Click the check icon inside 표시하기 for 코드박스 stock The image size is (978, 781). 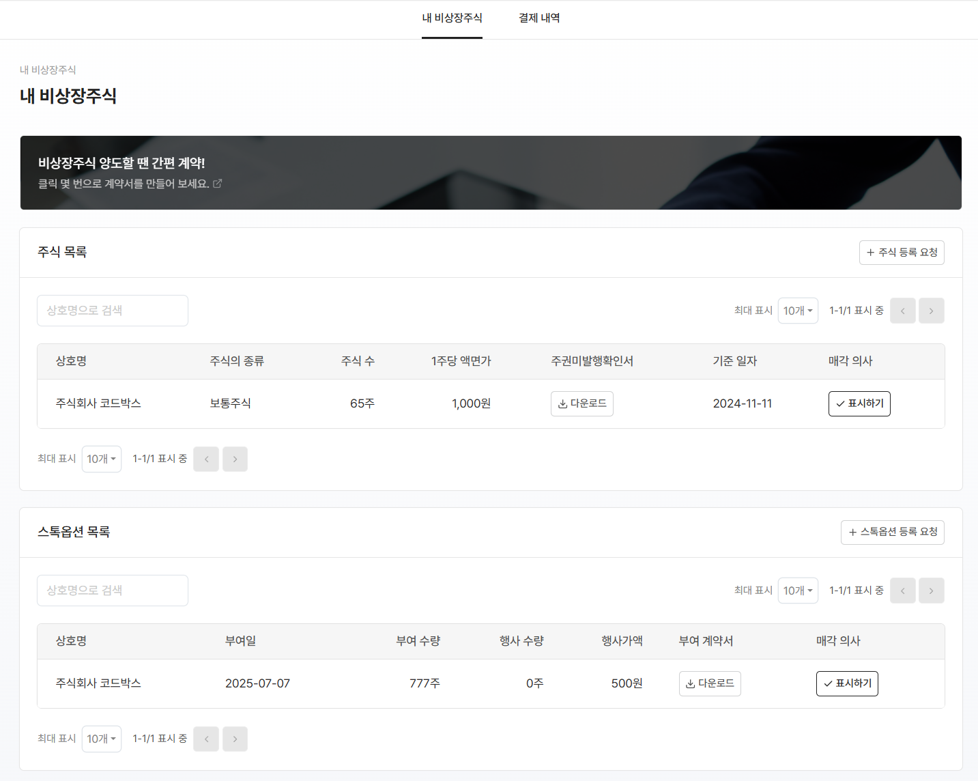(x=839, y=403)
